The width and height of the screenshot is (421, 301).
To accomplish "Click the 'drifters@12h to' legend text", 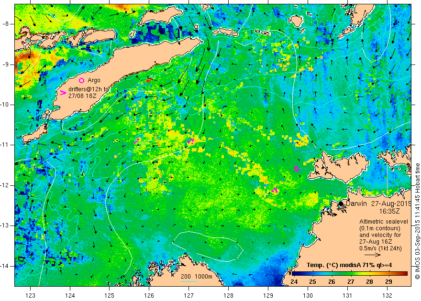I will (x=89, y=89).
